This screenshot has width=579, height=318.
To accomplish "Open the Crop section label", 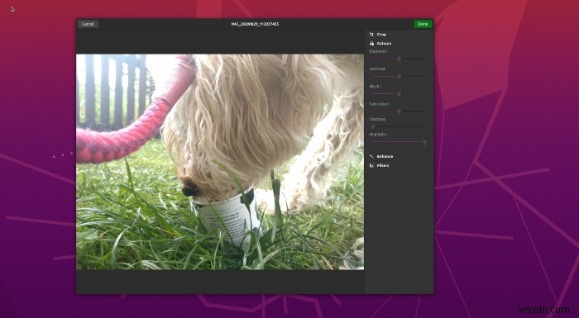I will [x=381, y=35].
